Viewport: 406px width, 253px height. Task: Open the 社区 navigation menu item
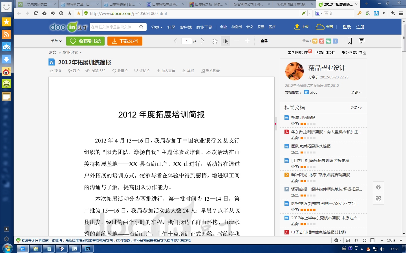(x=171, y=27)
